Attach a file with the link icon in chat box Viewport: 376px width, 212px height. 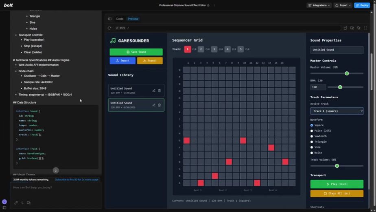[x=16, y=203]
